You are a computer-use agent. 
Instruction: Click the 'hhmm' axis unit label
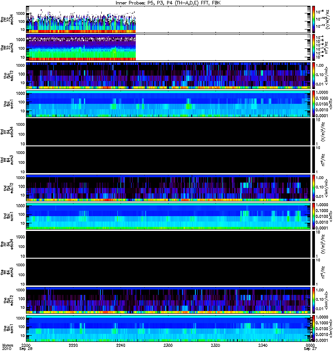tap(8, 345)
